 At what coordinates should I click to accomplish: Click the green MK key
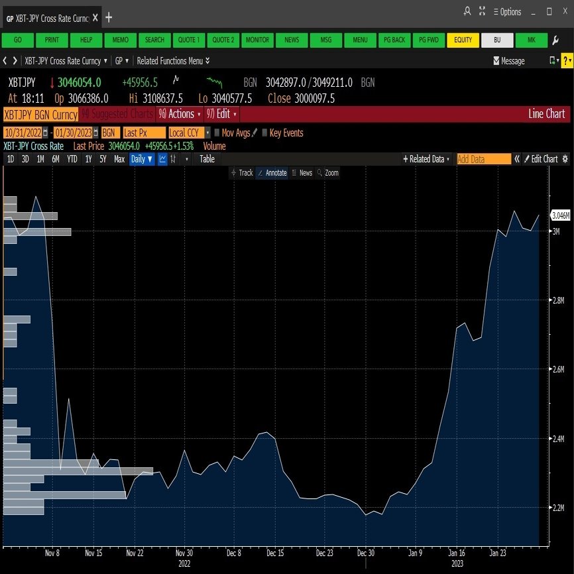(x=532, y=40)
